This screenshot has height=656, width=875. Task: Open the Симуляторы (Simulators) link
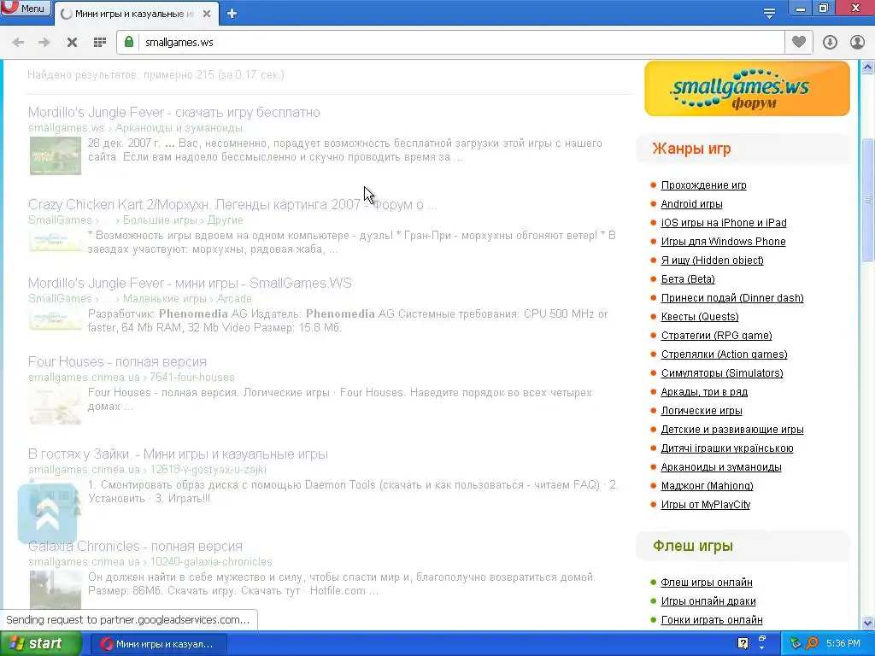point(721,373)
